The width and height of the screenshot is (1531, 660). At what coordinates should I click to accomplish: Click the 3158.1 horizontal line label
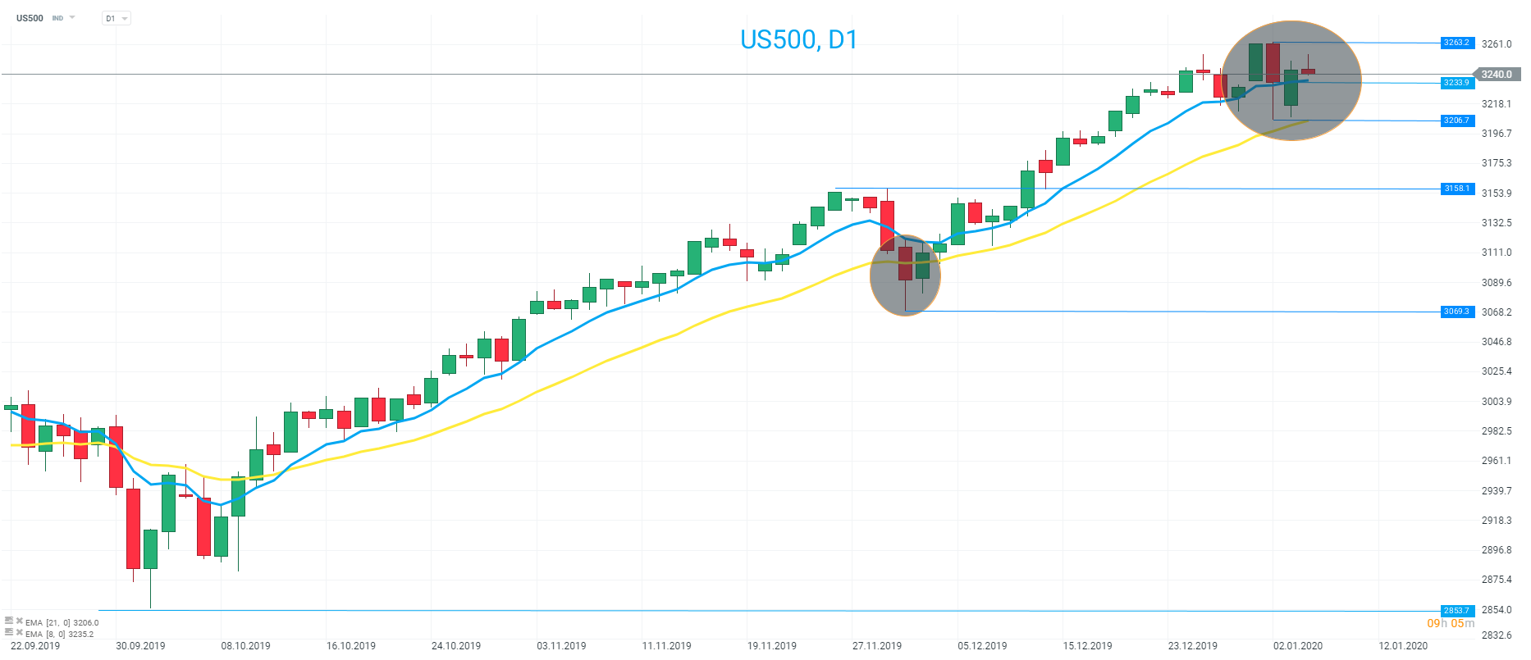(1457, 189)
